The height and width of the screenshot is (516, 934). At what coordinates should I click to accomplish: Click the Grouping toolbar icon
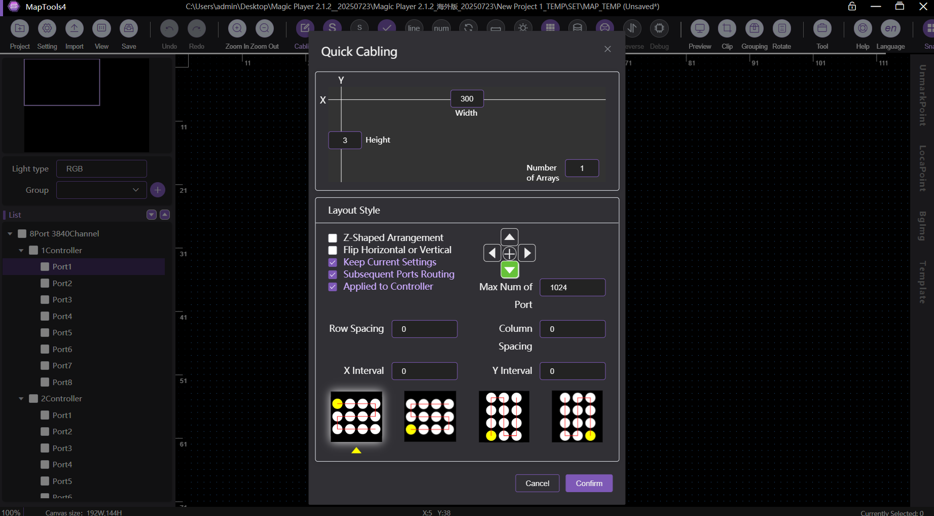(755, 28)
